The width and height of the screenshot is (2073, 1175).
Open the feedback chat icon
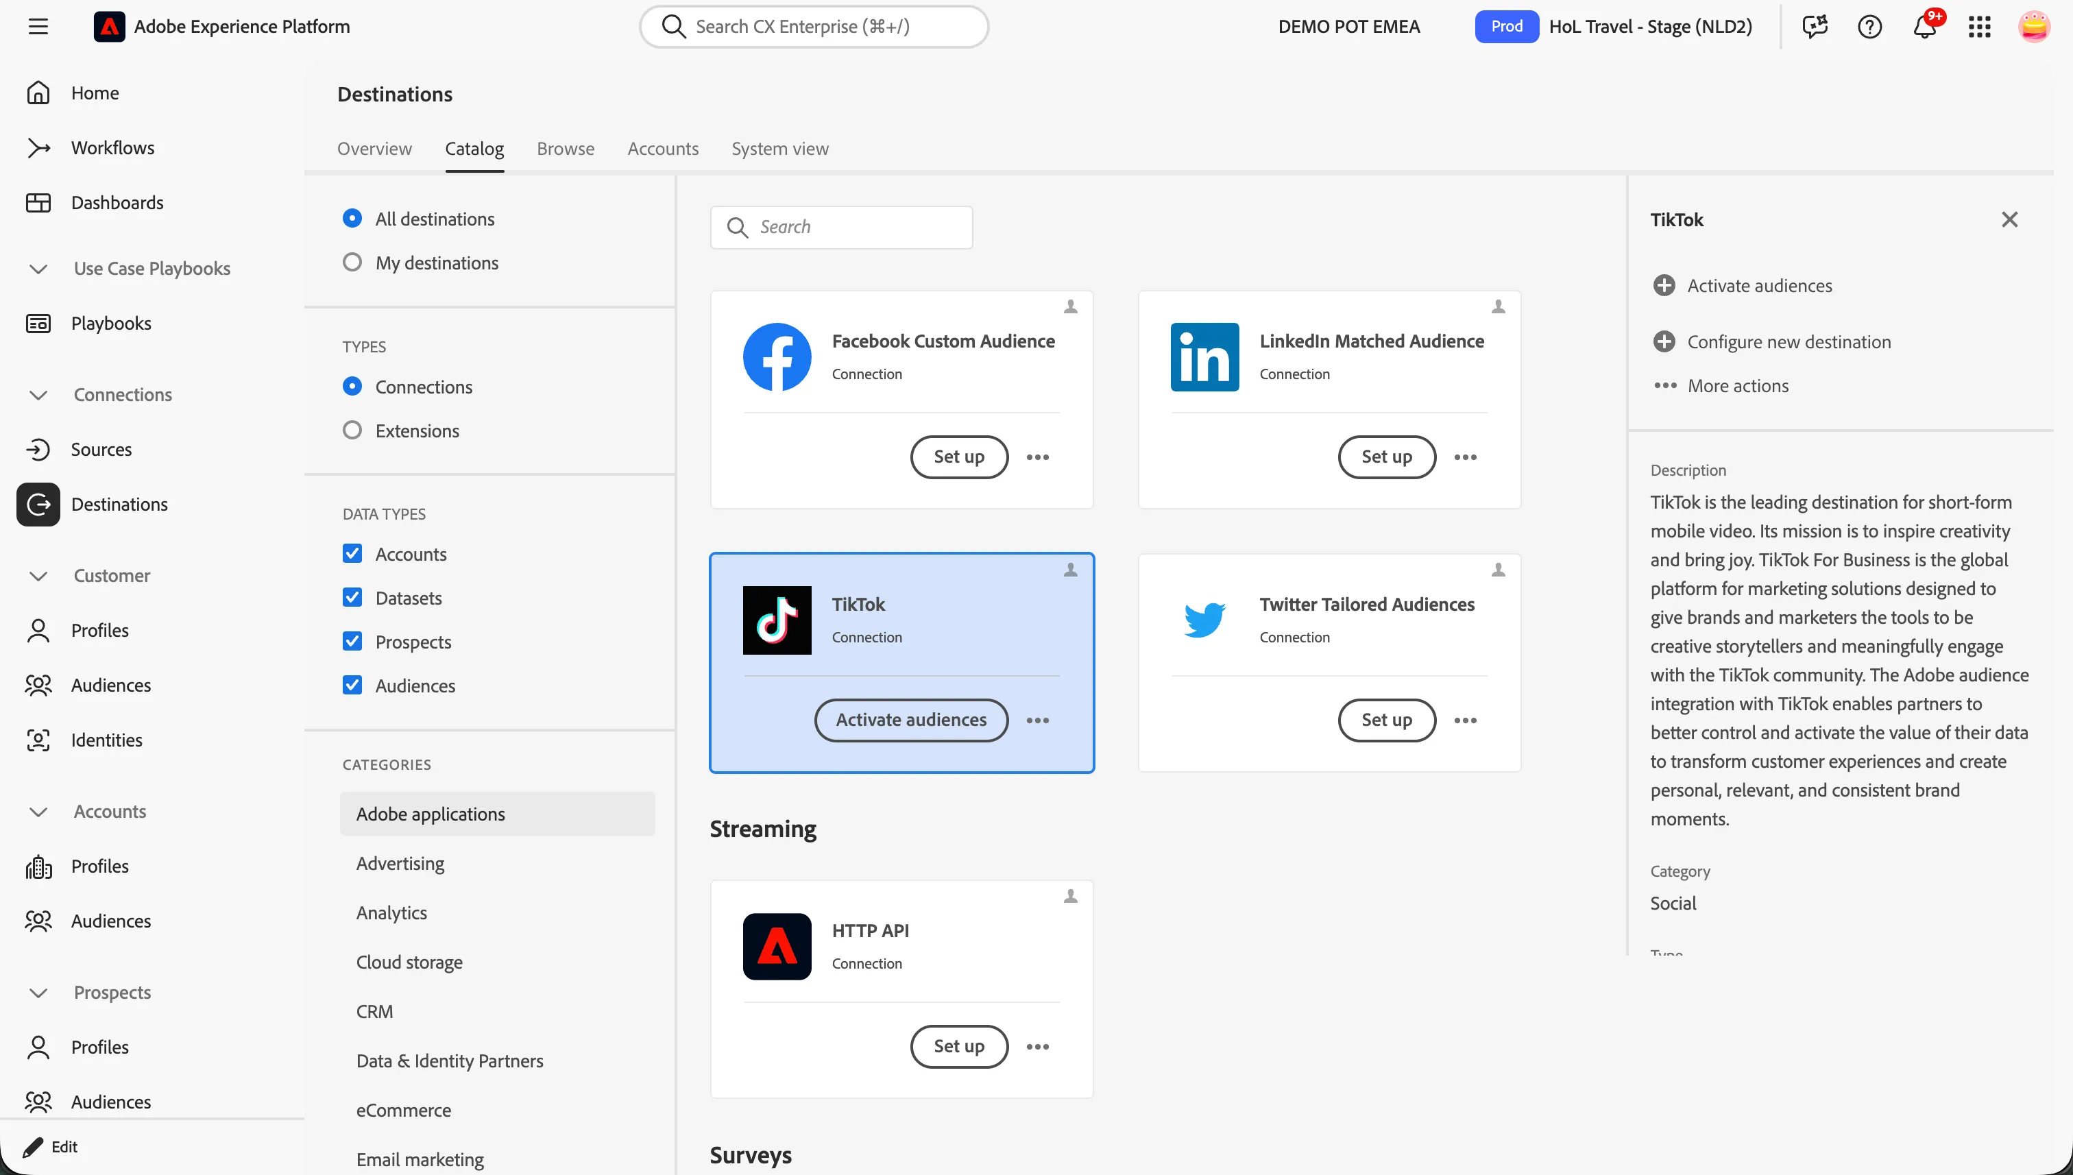pos(1815,27)
